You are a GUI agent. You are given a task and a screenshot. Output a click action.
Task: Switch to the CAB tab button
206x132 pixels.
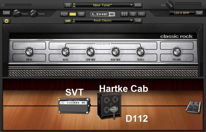(x=138, y=21)
